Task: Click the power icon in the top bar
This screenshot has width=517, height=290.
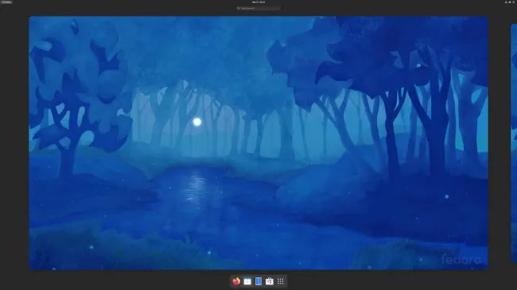Action: click(513, 2)
